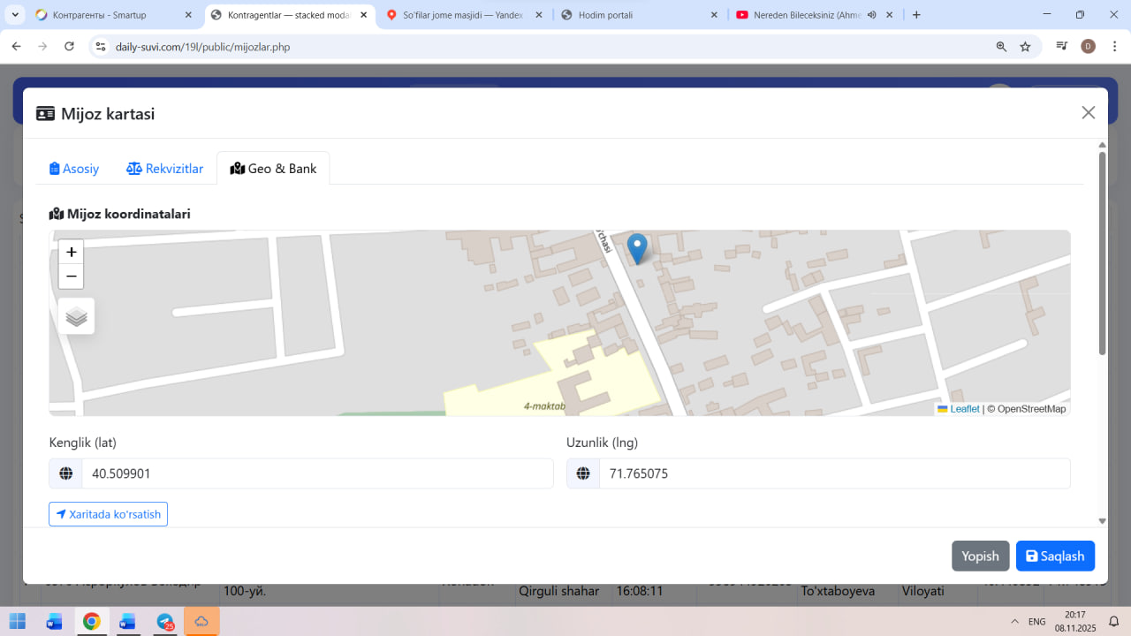Open the Chrome profile avatar

(1088, 46)
